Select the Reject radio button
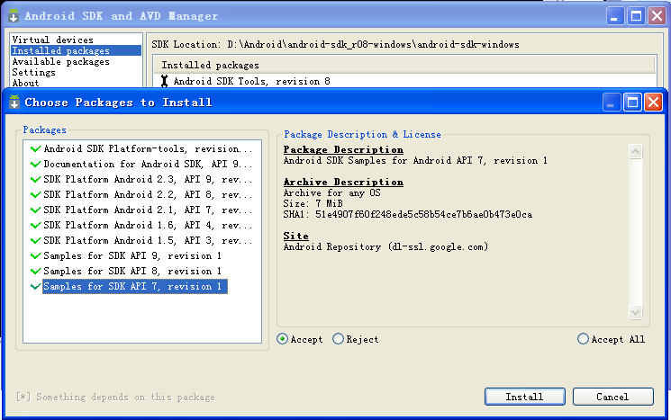 click(338, 339)
